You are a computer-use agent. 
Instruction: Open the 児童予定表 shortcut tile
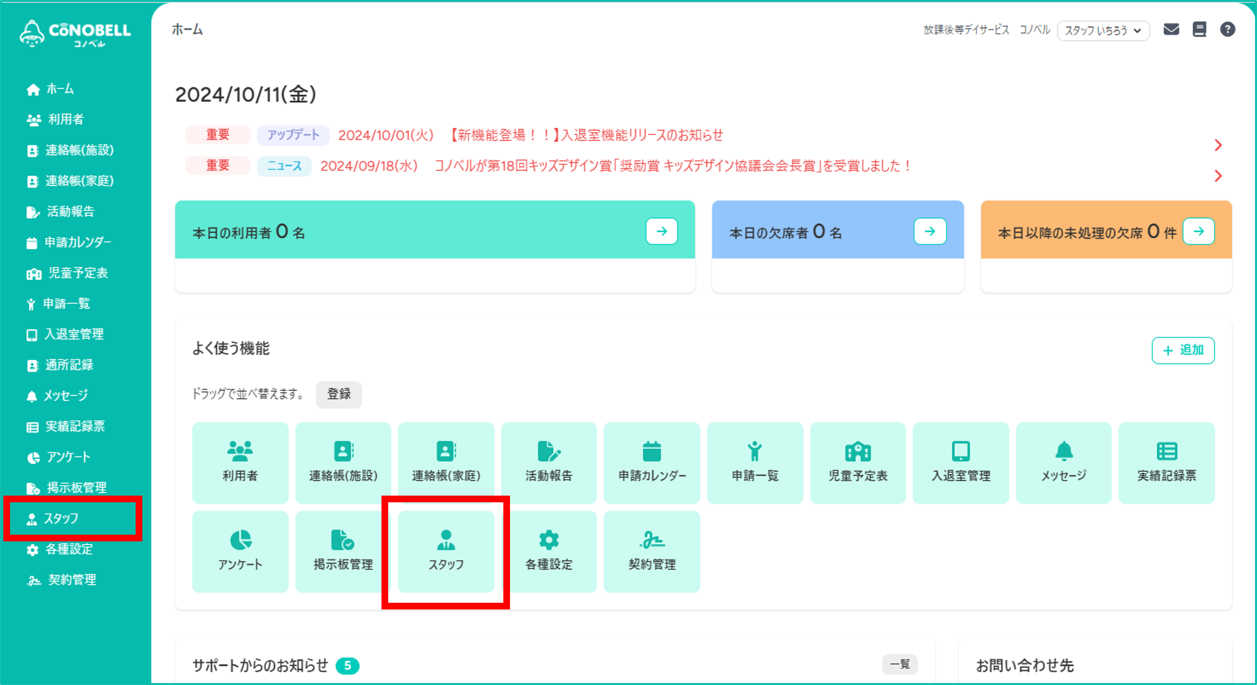(x=858, y=463)
